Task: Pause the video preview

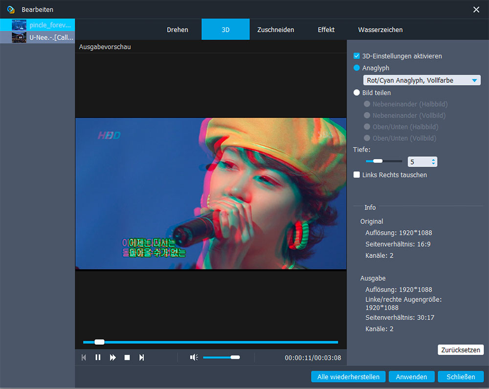Action: point(98,358)
